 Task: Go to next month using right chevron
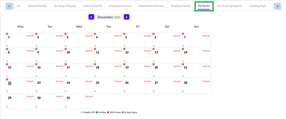pyautogui.click(x=127, y=17)
